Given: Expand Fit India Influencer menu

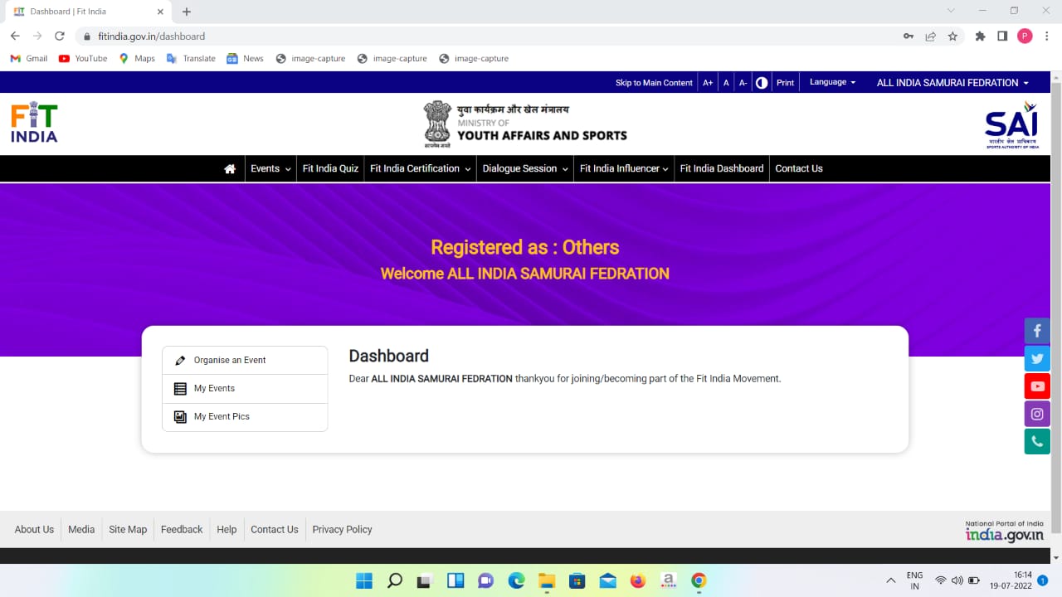Looking at the screenshot, I should click(x=624, y=168).
